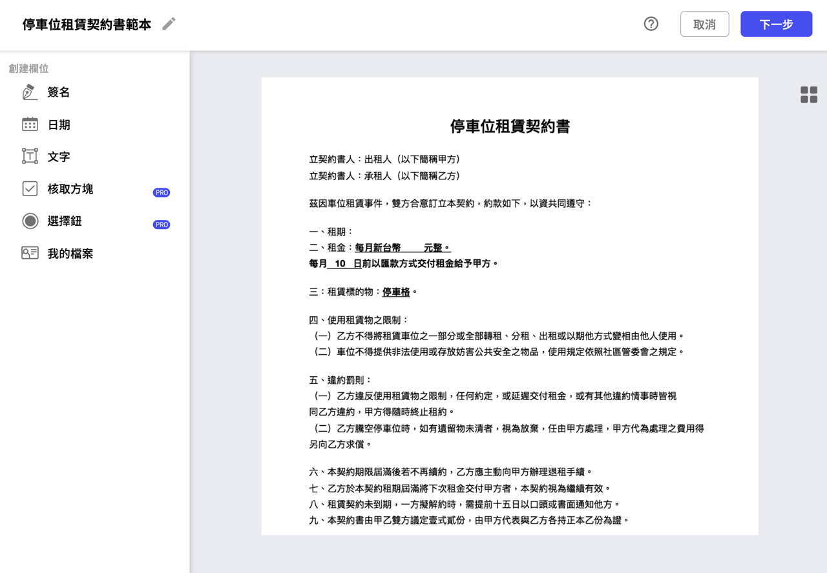The width and height of the screenshot is (827, 573).
Task: Open help via the question mark icon
Action: coord(651,24)
